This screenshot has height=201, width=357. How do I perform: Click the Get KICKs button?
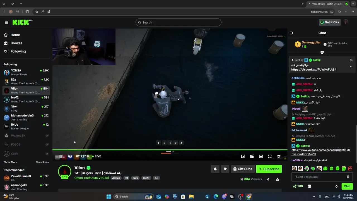tap(330, 22)
